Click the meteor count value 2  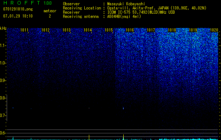point(50,16)
